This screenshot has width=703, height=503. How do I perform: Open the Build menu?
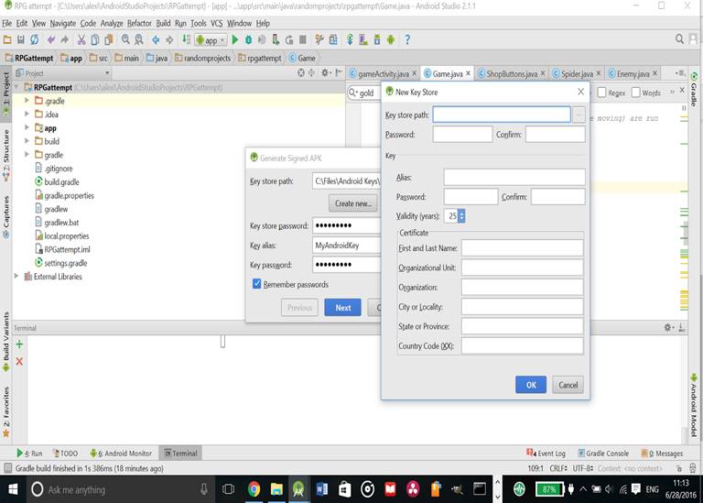163,23
